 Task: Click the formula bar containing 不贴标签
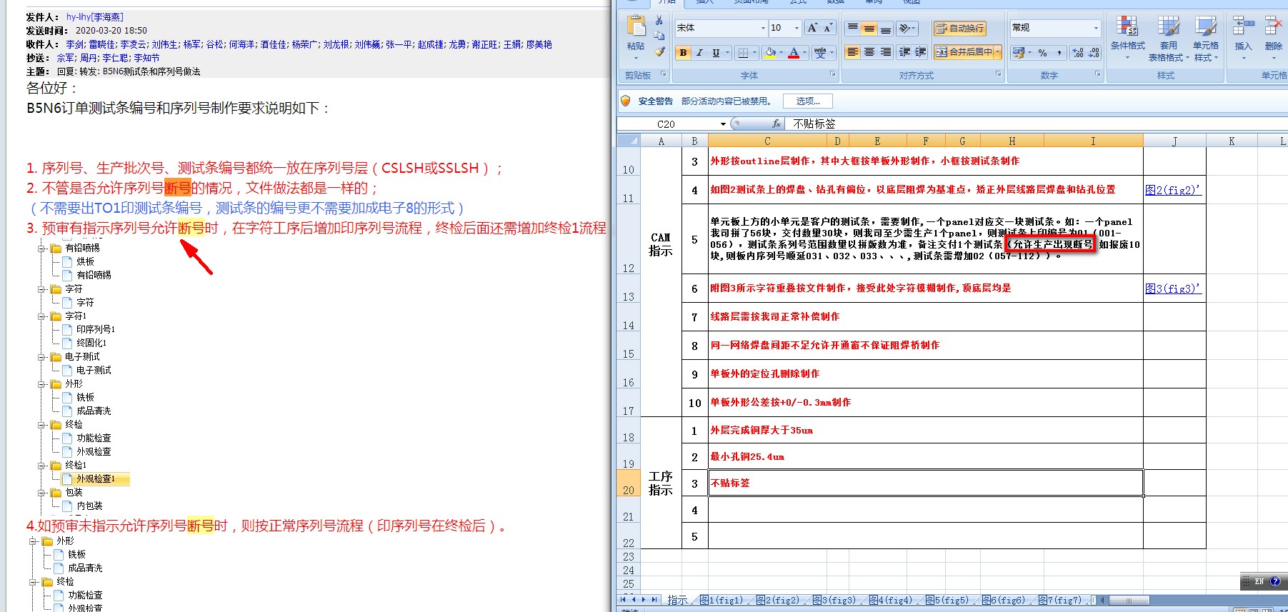click(1037, 124)
